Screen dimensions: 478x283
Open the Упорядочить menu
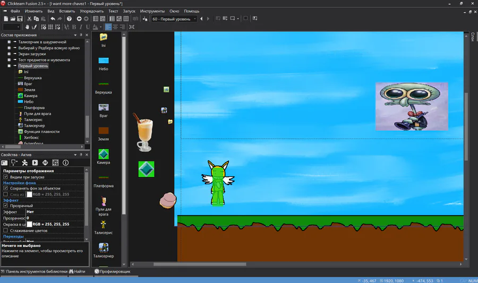pos(91,11)
